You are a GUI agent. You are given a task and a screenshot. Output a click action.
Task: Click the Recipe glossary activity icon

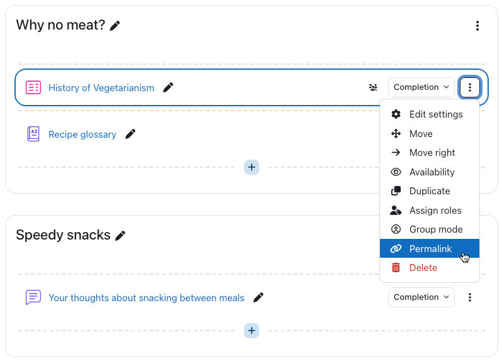[x=33, y=134]
